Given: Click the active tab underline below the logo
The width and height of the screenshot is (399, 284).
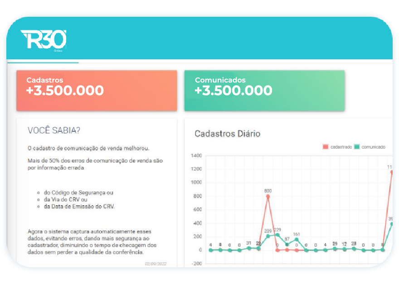Looking at the screenshot, I should coord(43,63).
